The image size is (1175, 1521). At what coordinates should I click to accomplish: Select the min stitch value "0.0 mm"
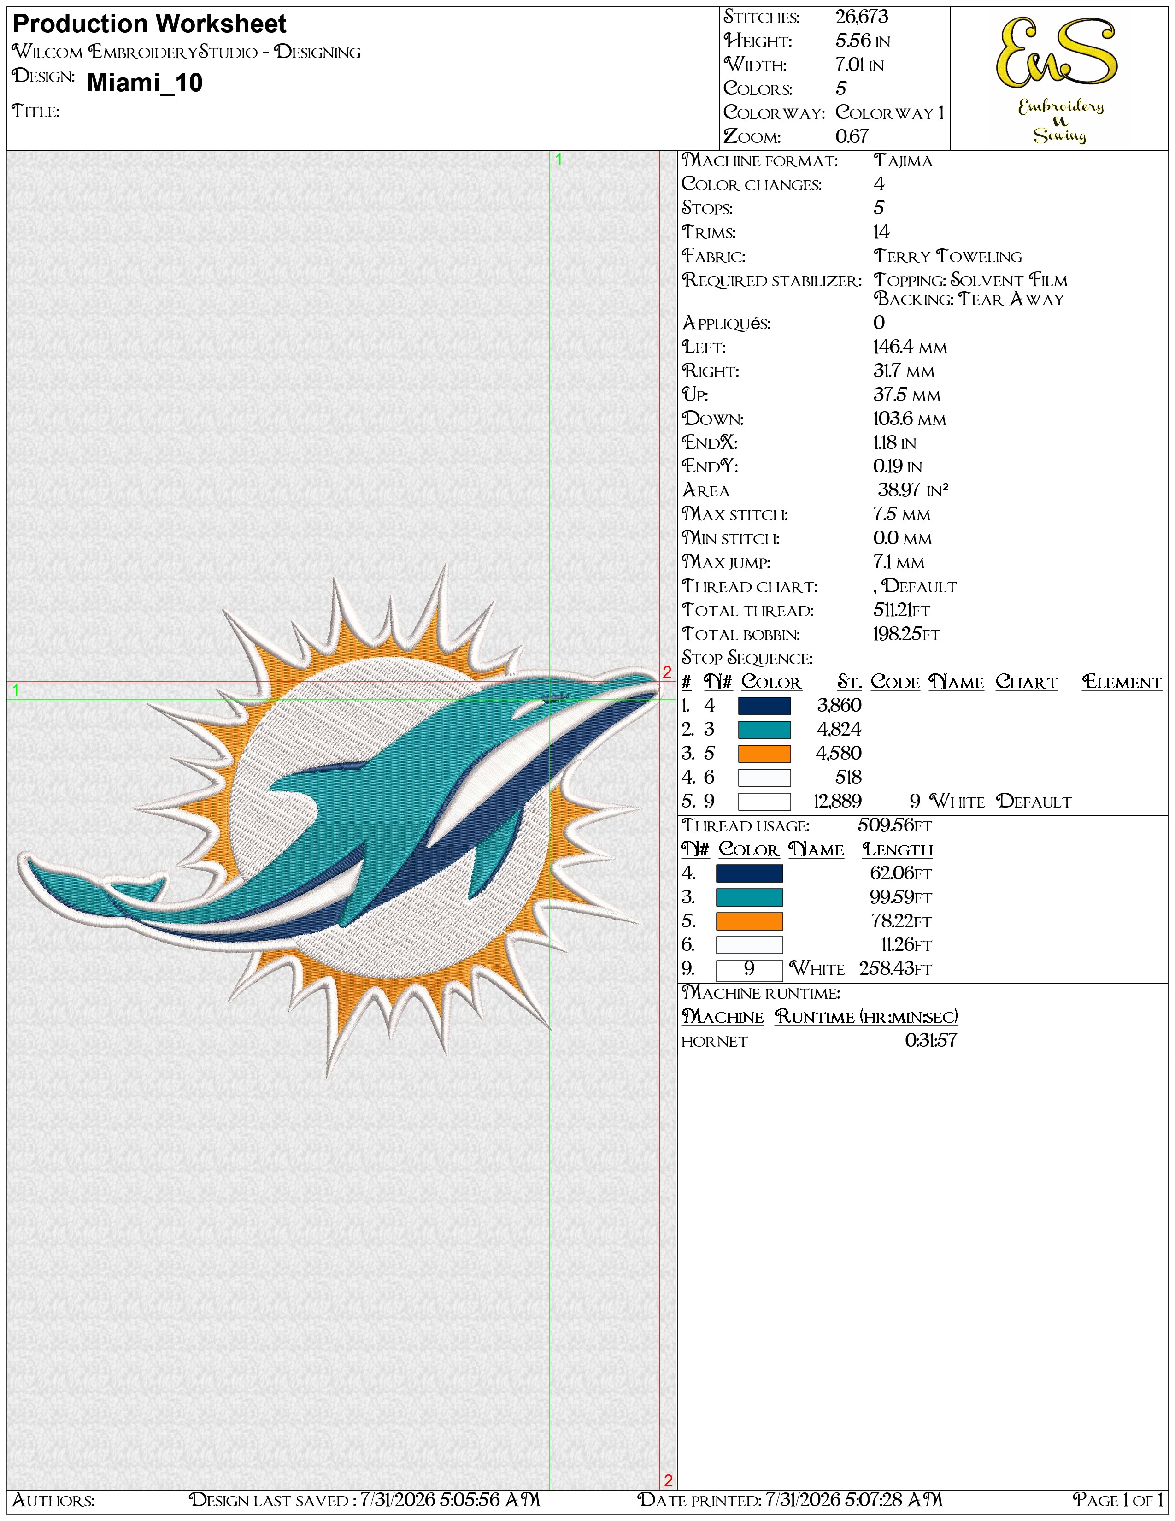point(903,537)
